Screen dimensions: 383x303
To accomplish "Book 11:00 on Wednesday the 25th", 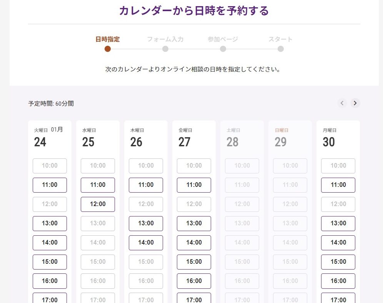I will click(x=98, y=185).
